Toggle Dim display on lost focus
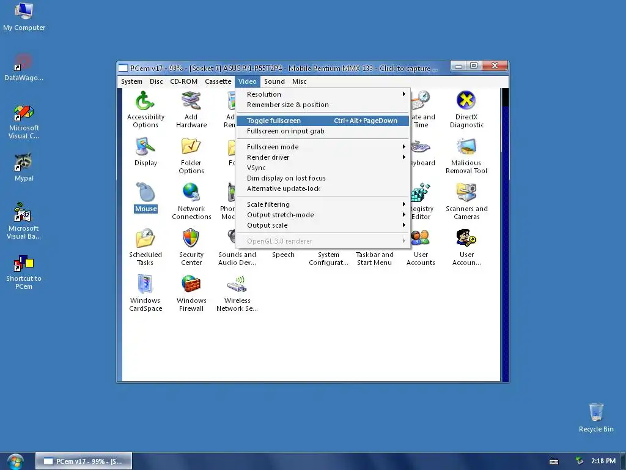This screenshot has width=626, height=470. click(323, 178)
